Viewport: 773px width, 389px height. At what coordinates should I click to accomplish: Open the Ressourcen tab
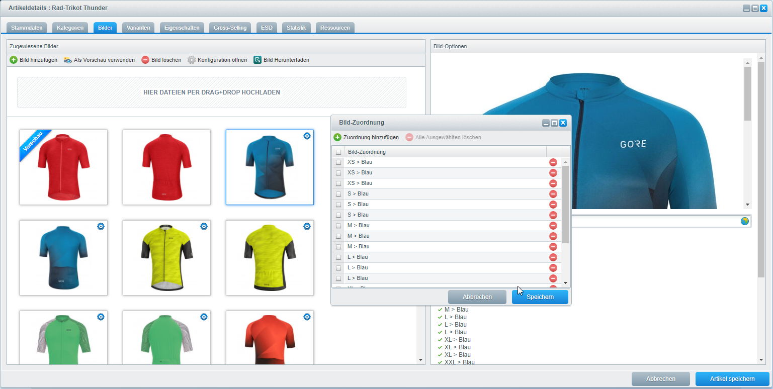335,28
